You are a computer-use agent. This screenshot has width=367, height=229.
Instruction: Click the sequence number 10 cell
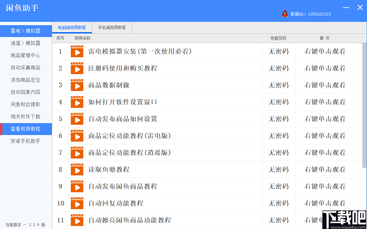[x=61, y=203]
